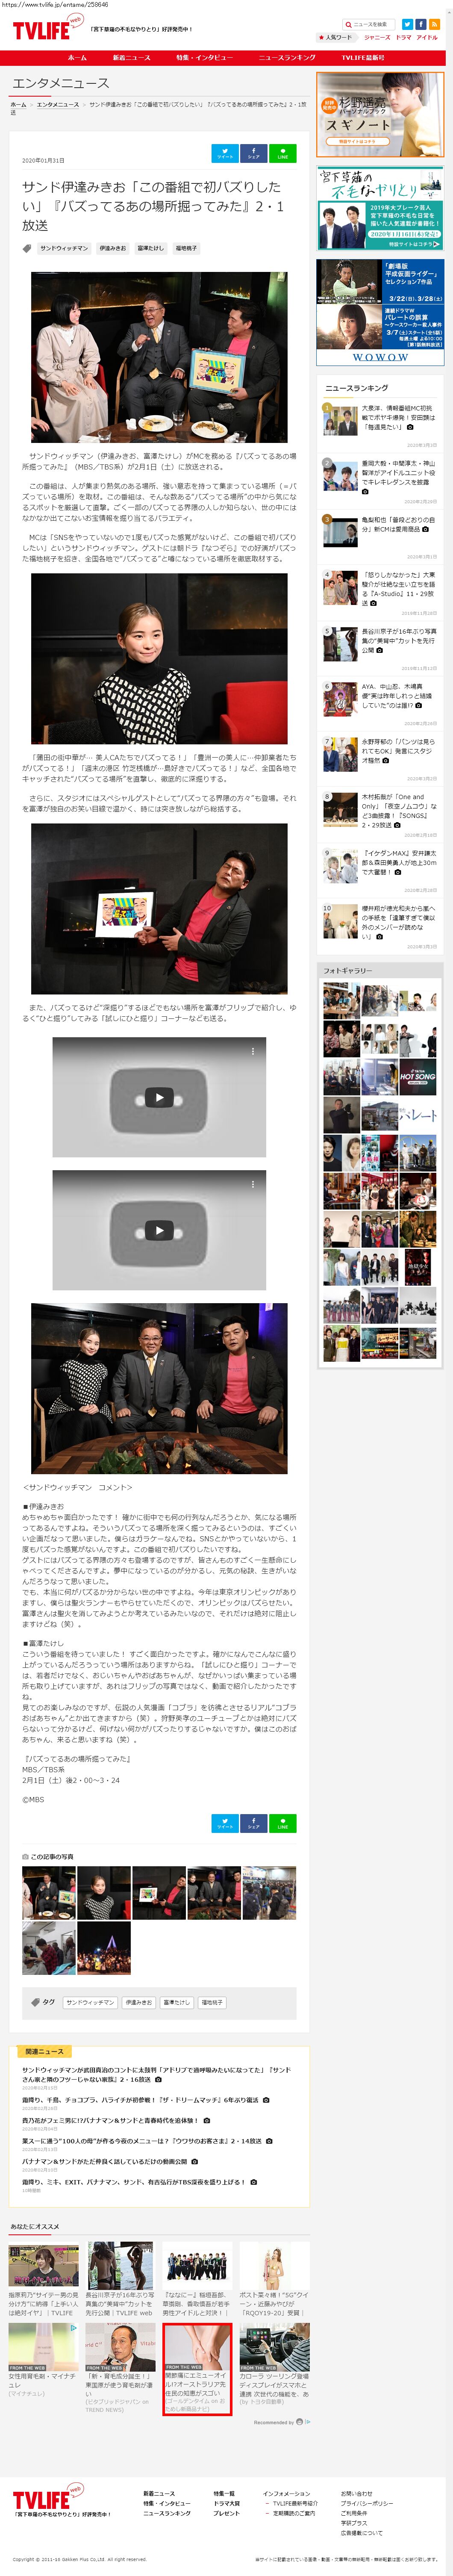Click the green LINE button above the title

click(282, 153)
